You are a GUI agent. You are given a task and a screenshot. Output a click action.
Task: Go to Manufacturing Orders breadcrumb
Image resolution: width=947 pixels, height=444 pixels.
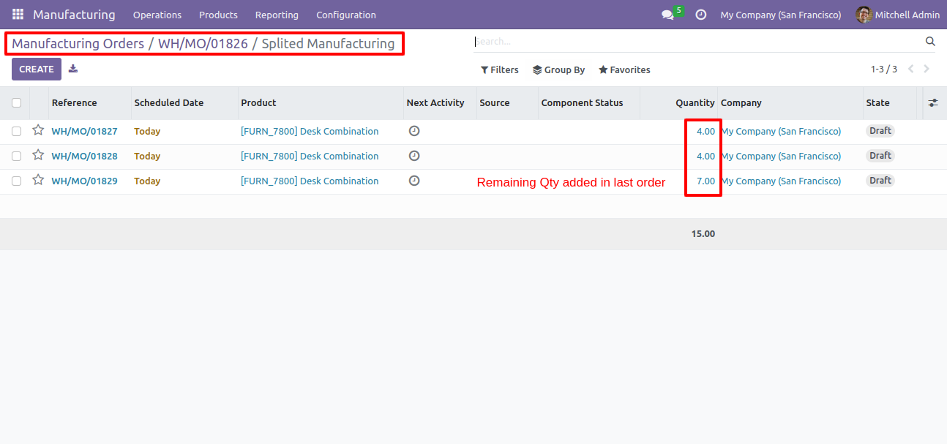pyautogui.click(x=78, y=44)
